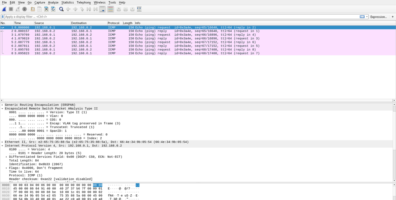The image size is (396, 200).
Task: Select packet 8 at time 3.095823
Action: pyautogui.click(x=198, y=53)
